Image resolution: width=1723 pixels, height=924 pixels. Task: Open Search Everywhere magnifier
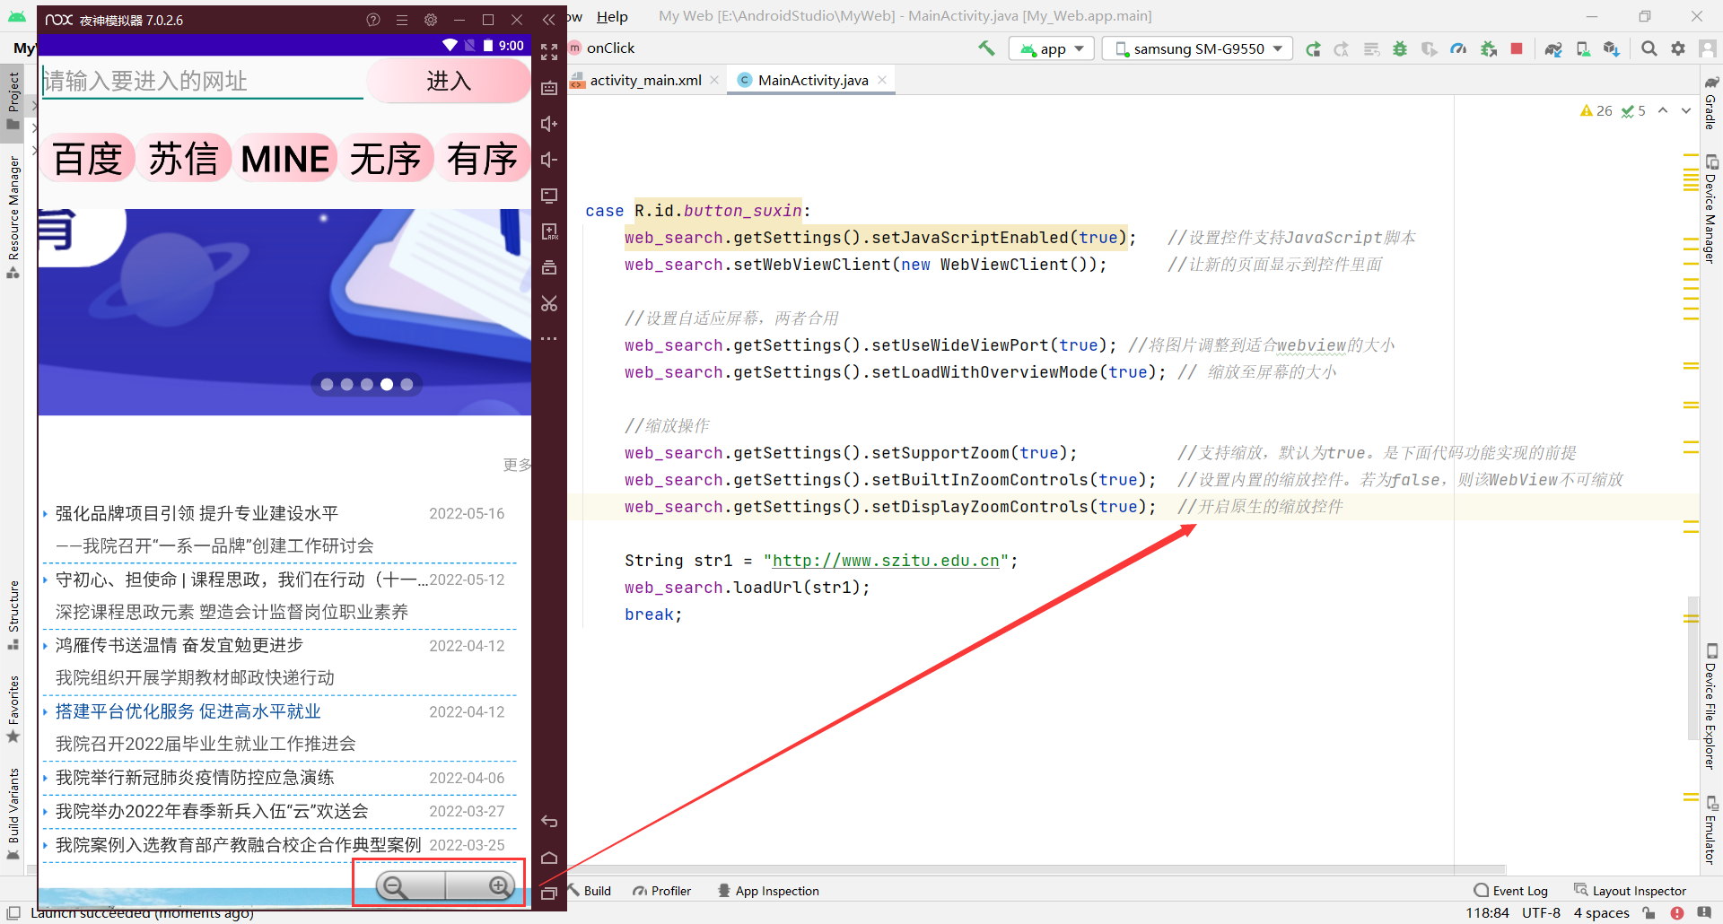[1649, 48]
